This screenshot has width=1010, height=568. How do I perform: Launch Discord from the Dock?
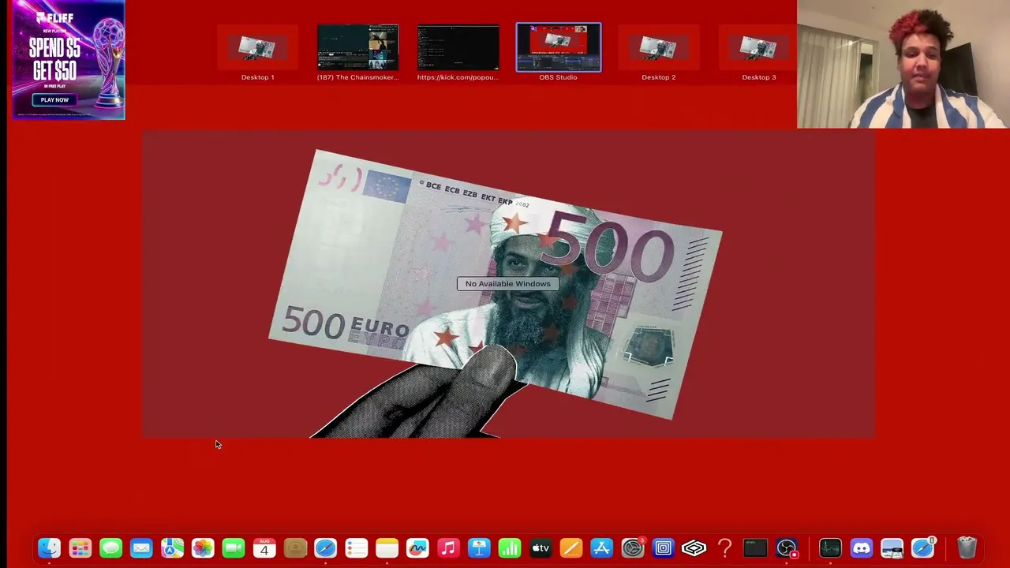pos(861,547)
